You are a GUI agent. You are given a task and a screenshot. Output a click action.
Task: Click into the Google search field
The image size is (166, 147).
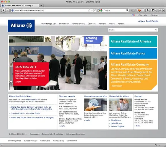[x=114, y=10]
